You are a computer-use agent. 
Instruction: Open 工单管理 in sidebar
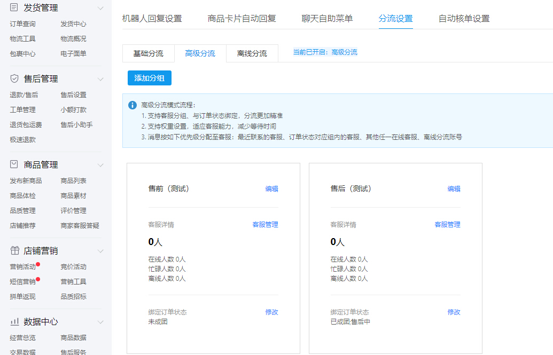pos(23,109)
